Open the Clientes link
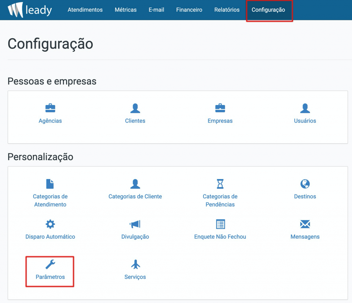This screenshot has width=352, height=303. click(x=135, y=121)
